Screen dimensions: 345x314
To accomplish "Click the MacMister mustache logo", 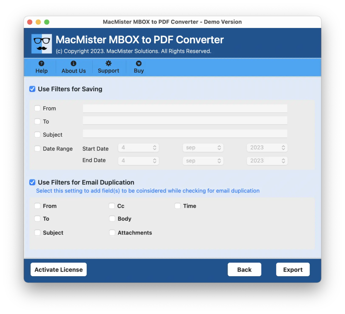I will point(42,44).
